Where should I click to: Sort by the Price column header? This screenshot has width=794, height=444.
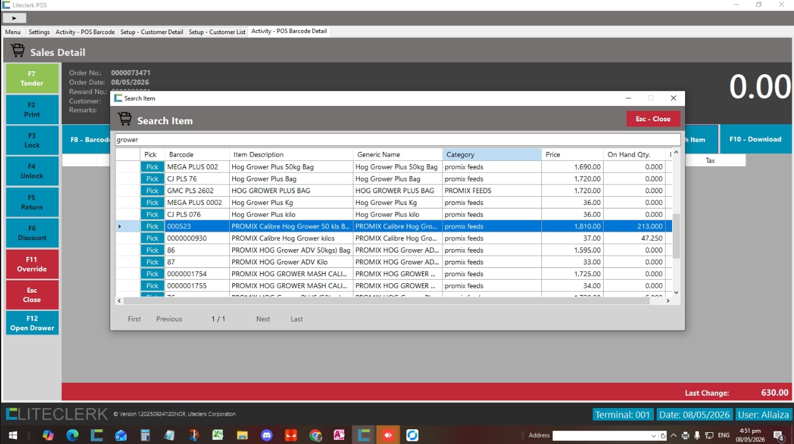pos(573,154)
